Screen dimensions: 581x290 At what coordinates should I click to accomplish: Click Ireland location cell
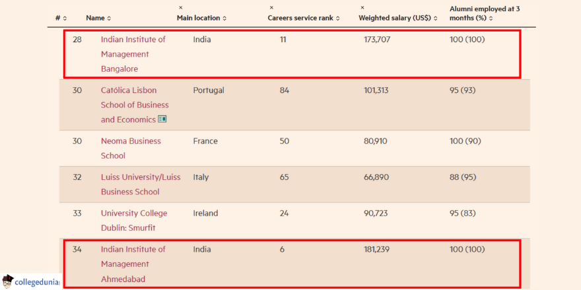(x=205, y=214)
